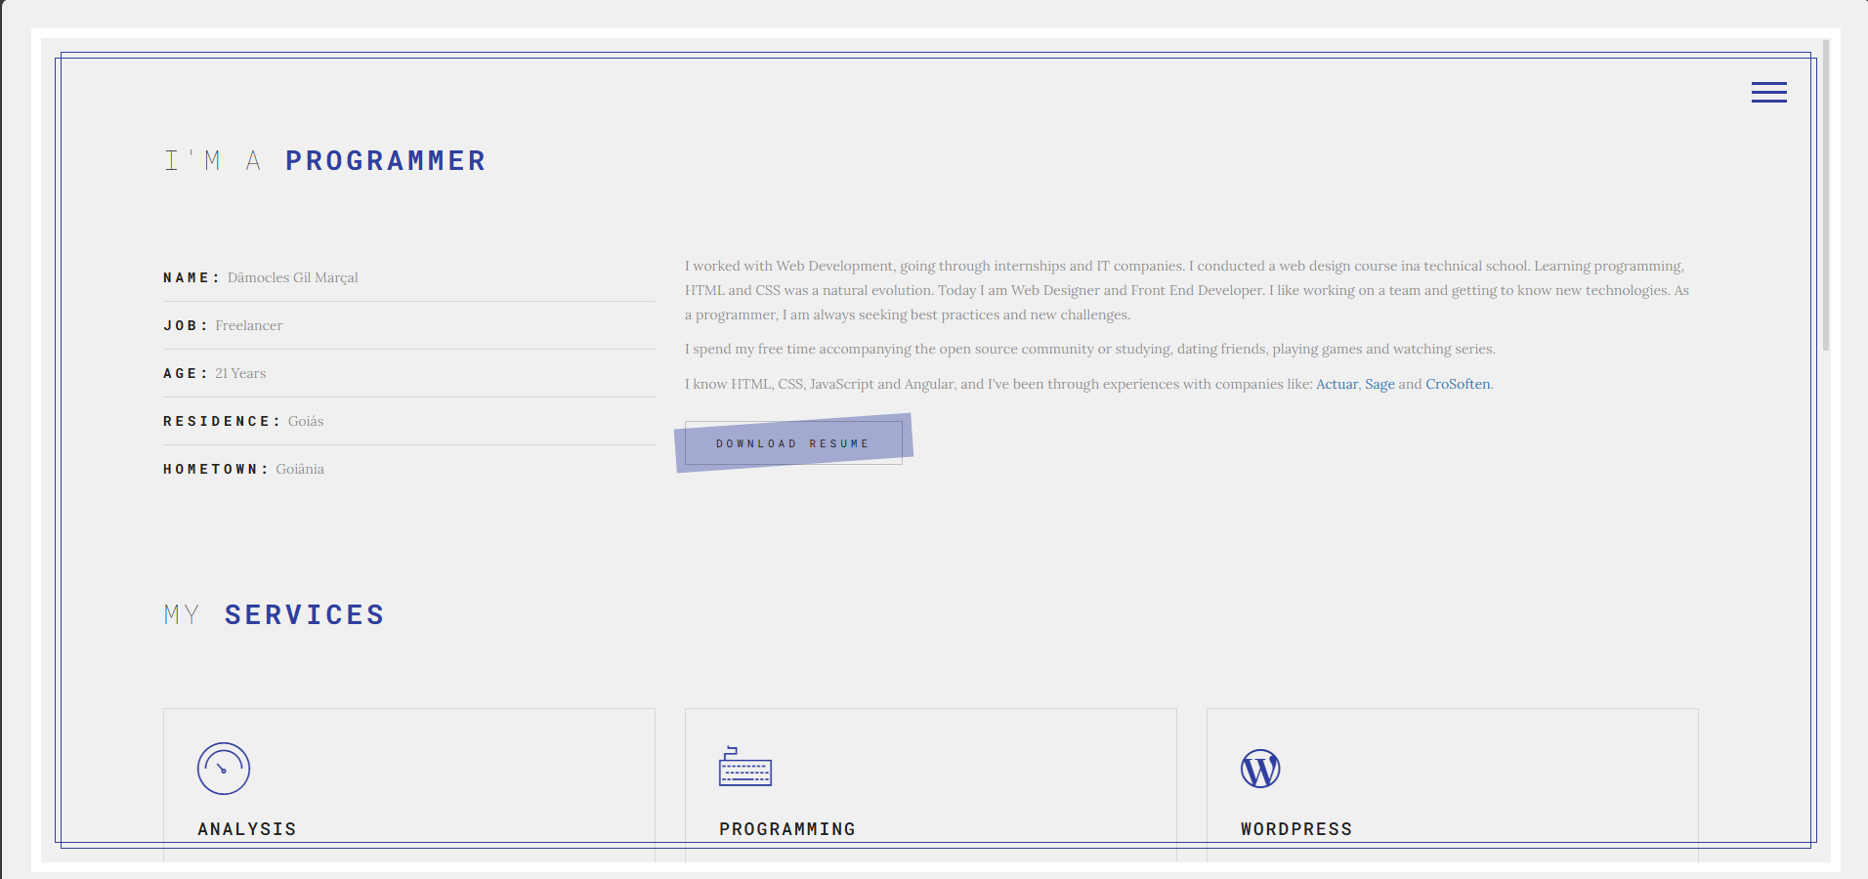Click the Programming keyboard icon
1868x879 pixels.
(745, 767)
